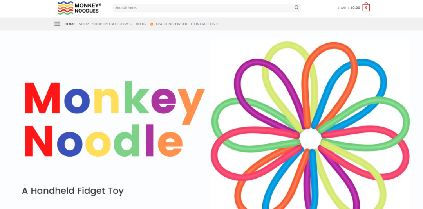This screenshot has height=209, width=423.
Task: Click the colorful noodle flower image
Action: pyautogui.click(x=310, y=124)
